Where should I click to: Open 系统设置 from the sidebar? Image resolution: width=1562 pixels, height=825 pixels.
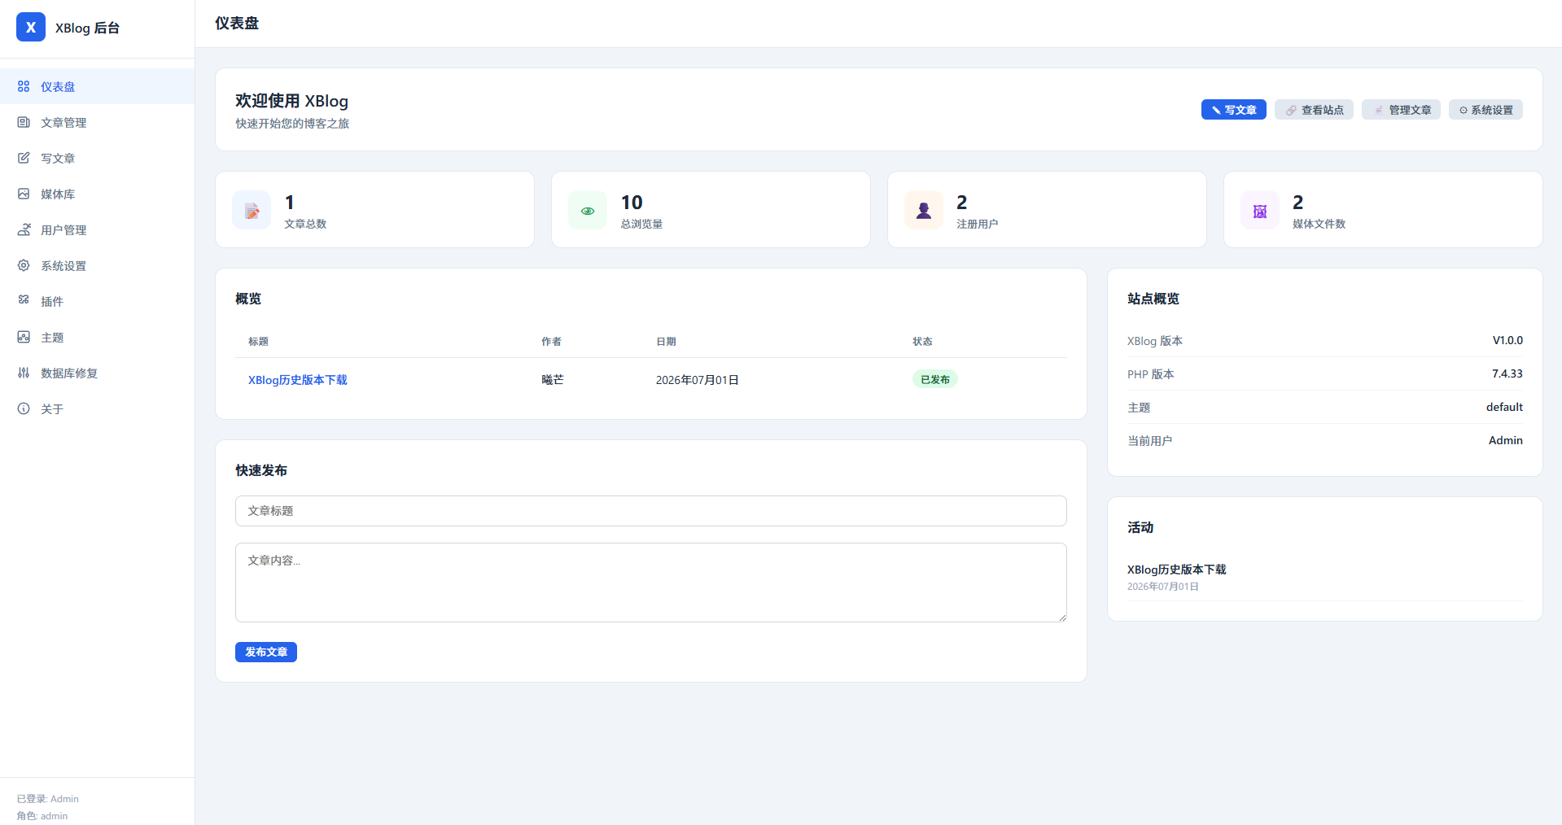97,265
